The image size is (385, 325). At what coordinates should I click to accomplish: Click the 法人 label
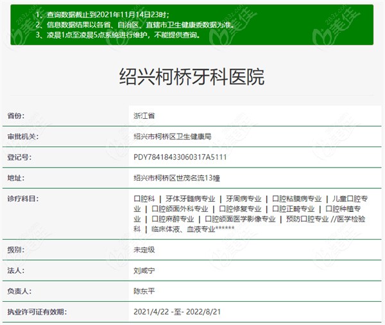16,270
